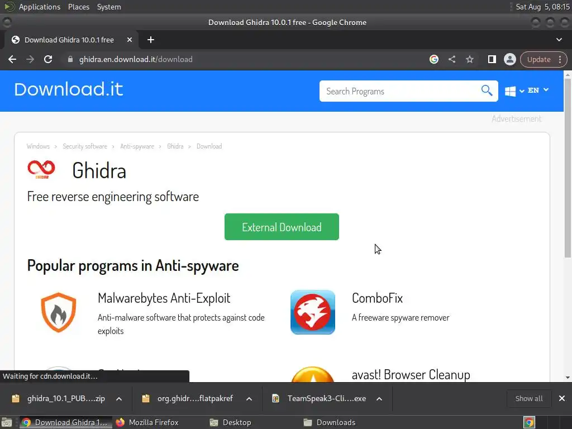Viewport: 572px width, 429px height.
Task: Click the Download breadcrumb
Action: click(209, 146)
